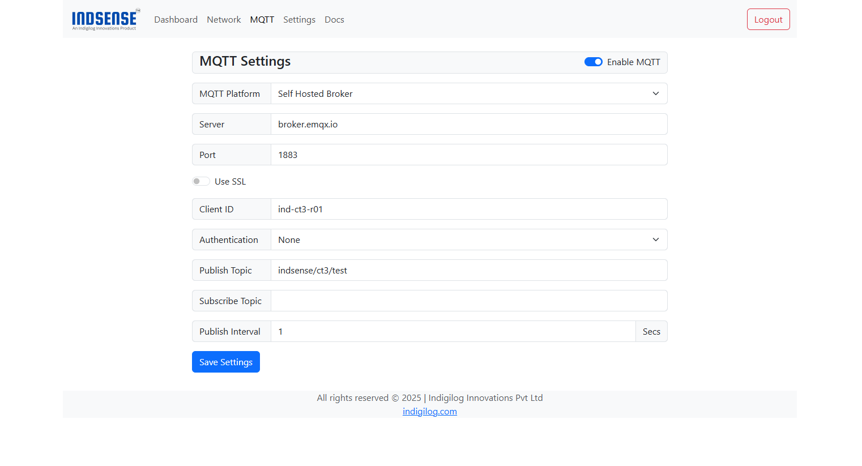Screen dimensions: 862x466
Task: Click the INDSENSE logo in the header
Action: point(105,19)
